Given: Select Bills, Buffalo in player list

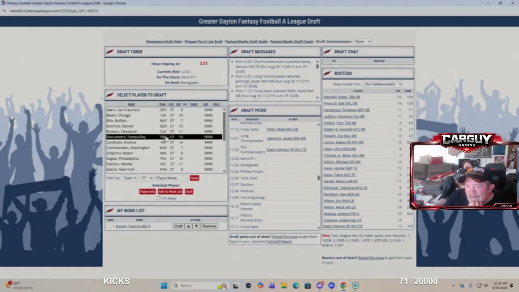Looking at the screenshot, I should click(x=164, y=121).
